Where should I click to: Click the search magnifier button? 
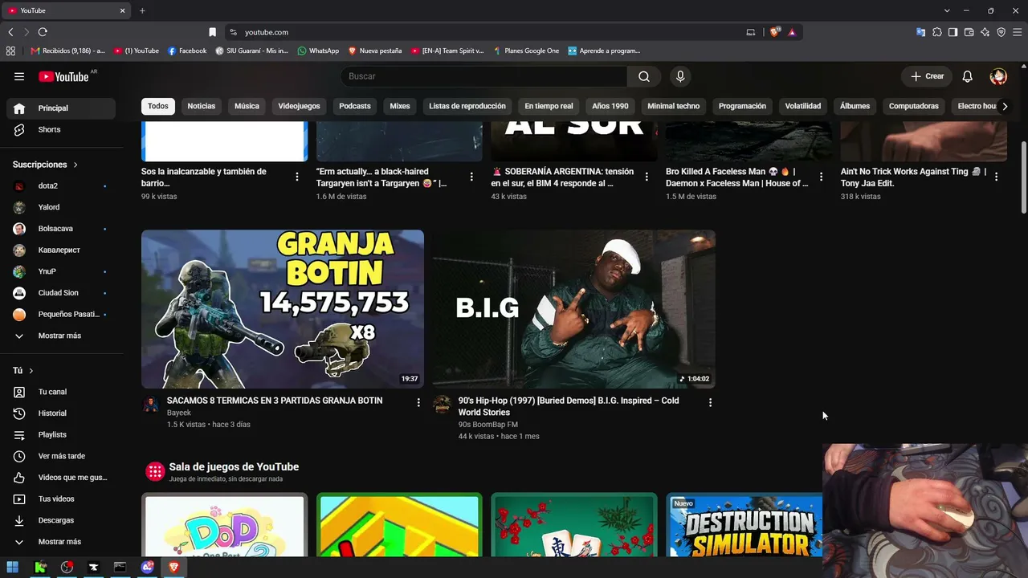644,76
